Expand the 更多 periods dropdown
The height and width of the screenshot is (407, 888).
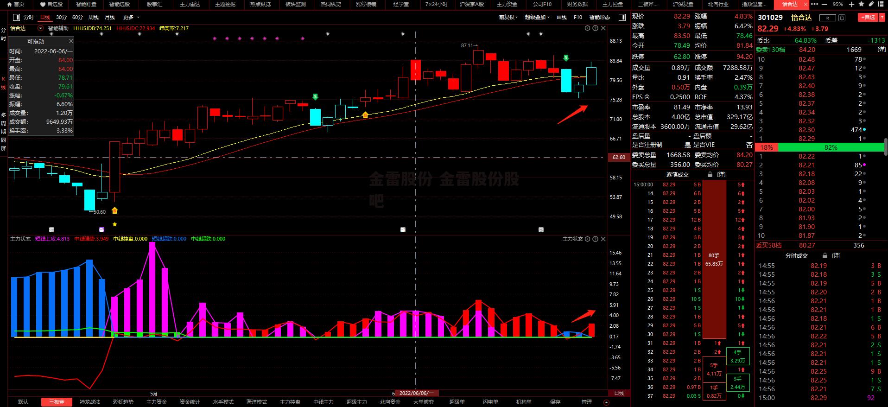coord(131,17)
